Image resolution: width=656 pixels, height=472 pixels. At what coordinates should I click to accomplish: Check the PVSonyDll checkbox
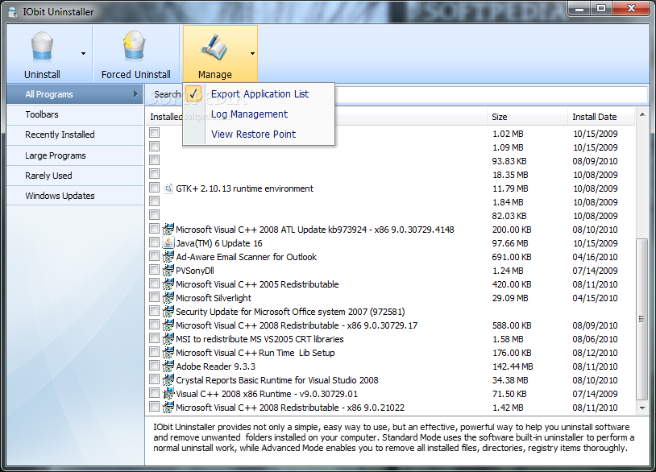tap(155, 270)
